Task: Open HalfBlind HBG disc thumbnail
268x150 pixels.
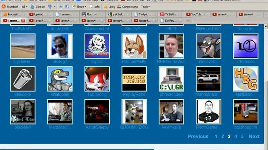Action: tap(246, 79)
